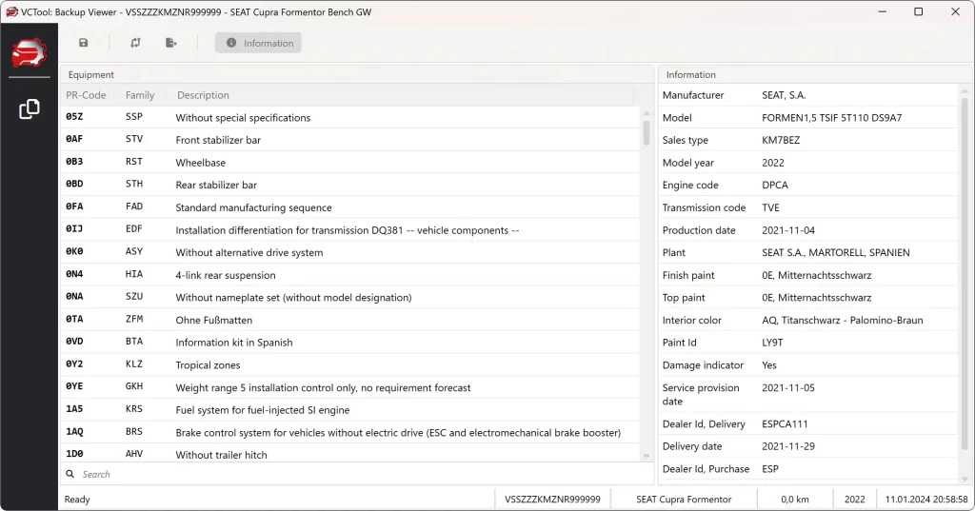Click the red car VCTool logo

(29, 53)
